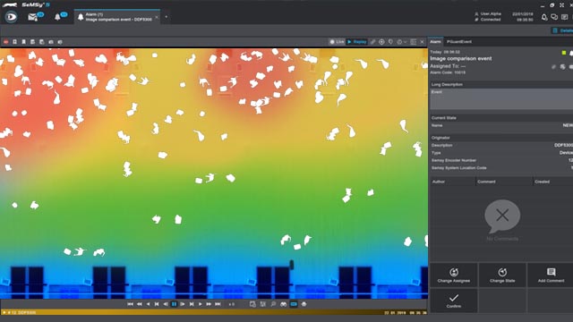Fast rewind the playback
Image resolution: width=573 pixels, height=322 pixels.
tap(140, 304)
